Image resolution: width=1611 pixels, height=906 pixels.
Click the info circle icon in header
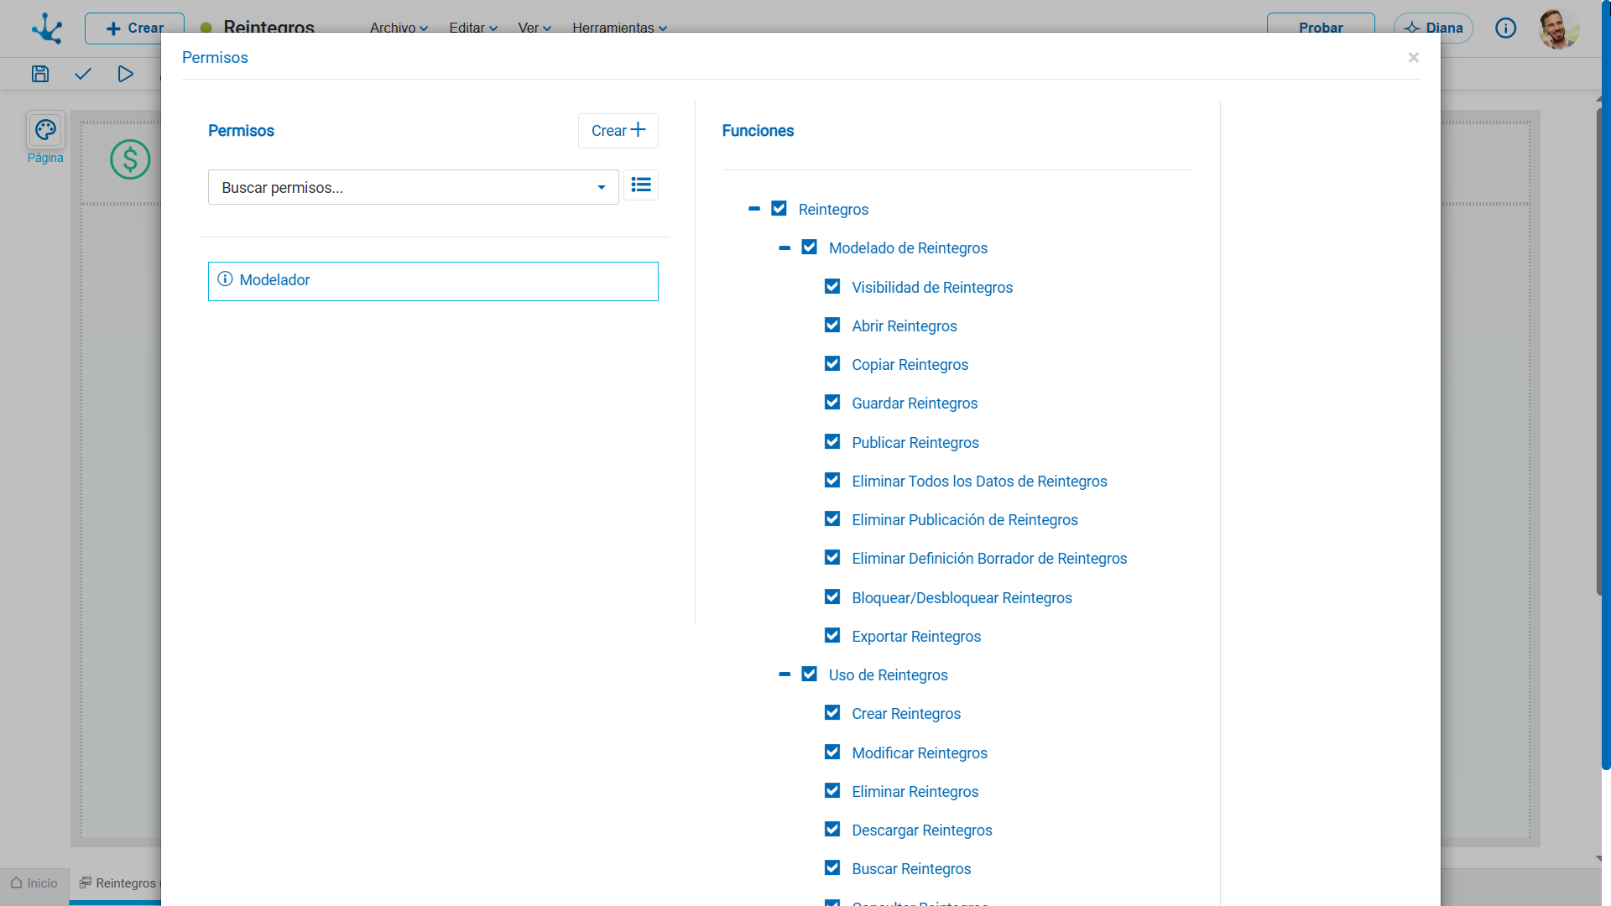(1506, 28)
